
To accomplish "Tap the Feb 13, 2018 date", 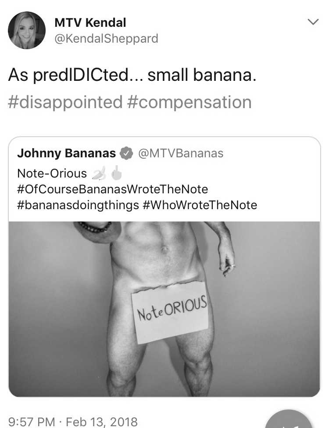I will (x=102, y=422).
